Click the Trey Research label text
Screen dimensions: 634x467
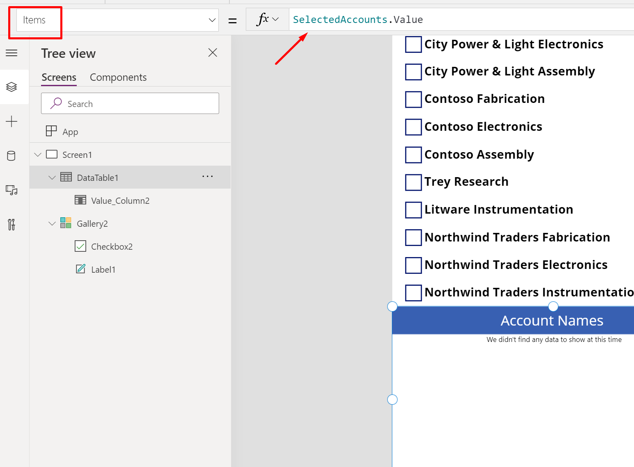tap(467, 182)
